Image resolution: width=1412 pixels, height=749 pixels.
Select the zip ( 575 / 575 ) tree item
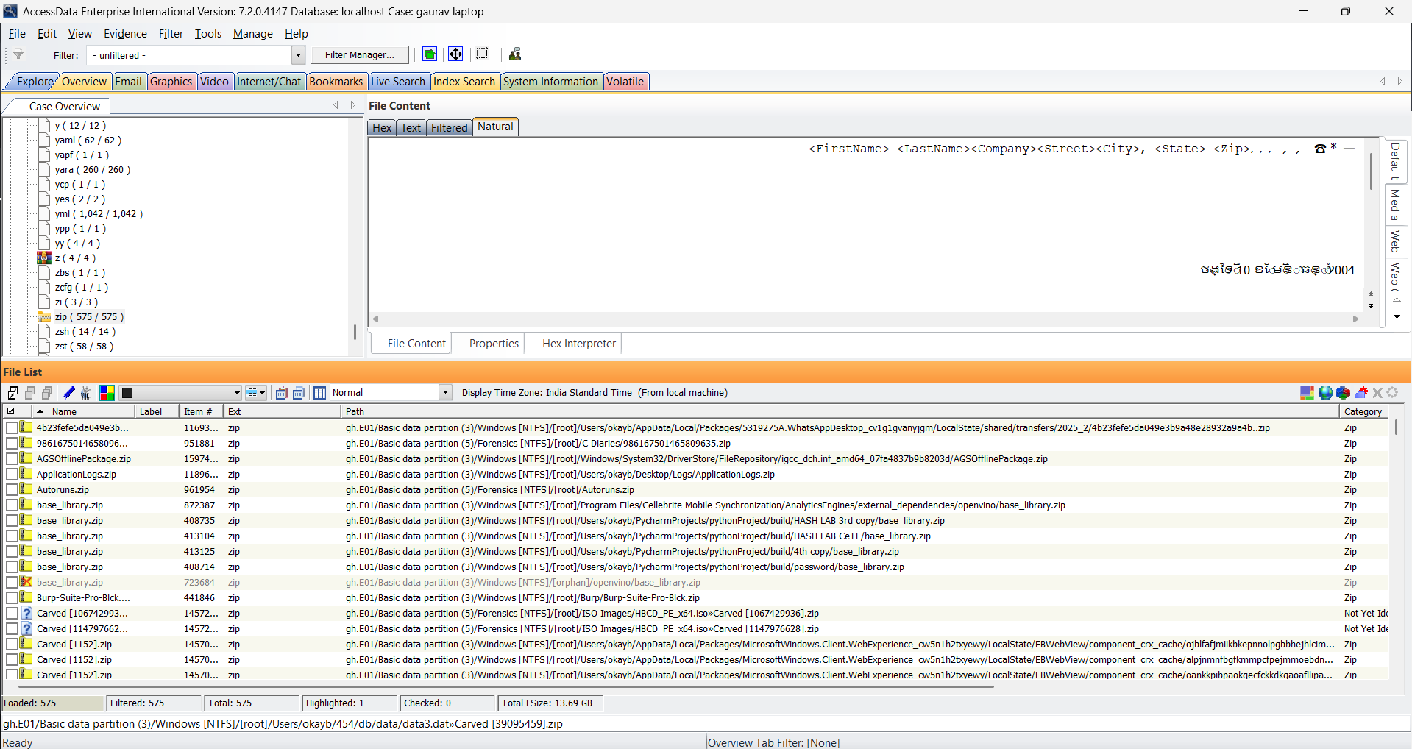point(89,316)
